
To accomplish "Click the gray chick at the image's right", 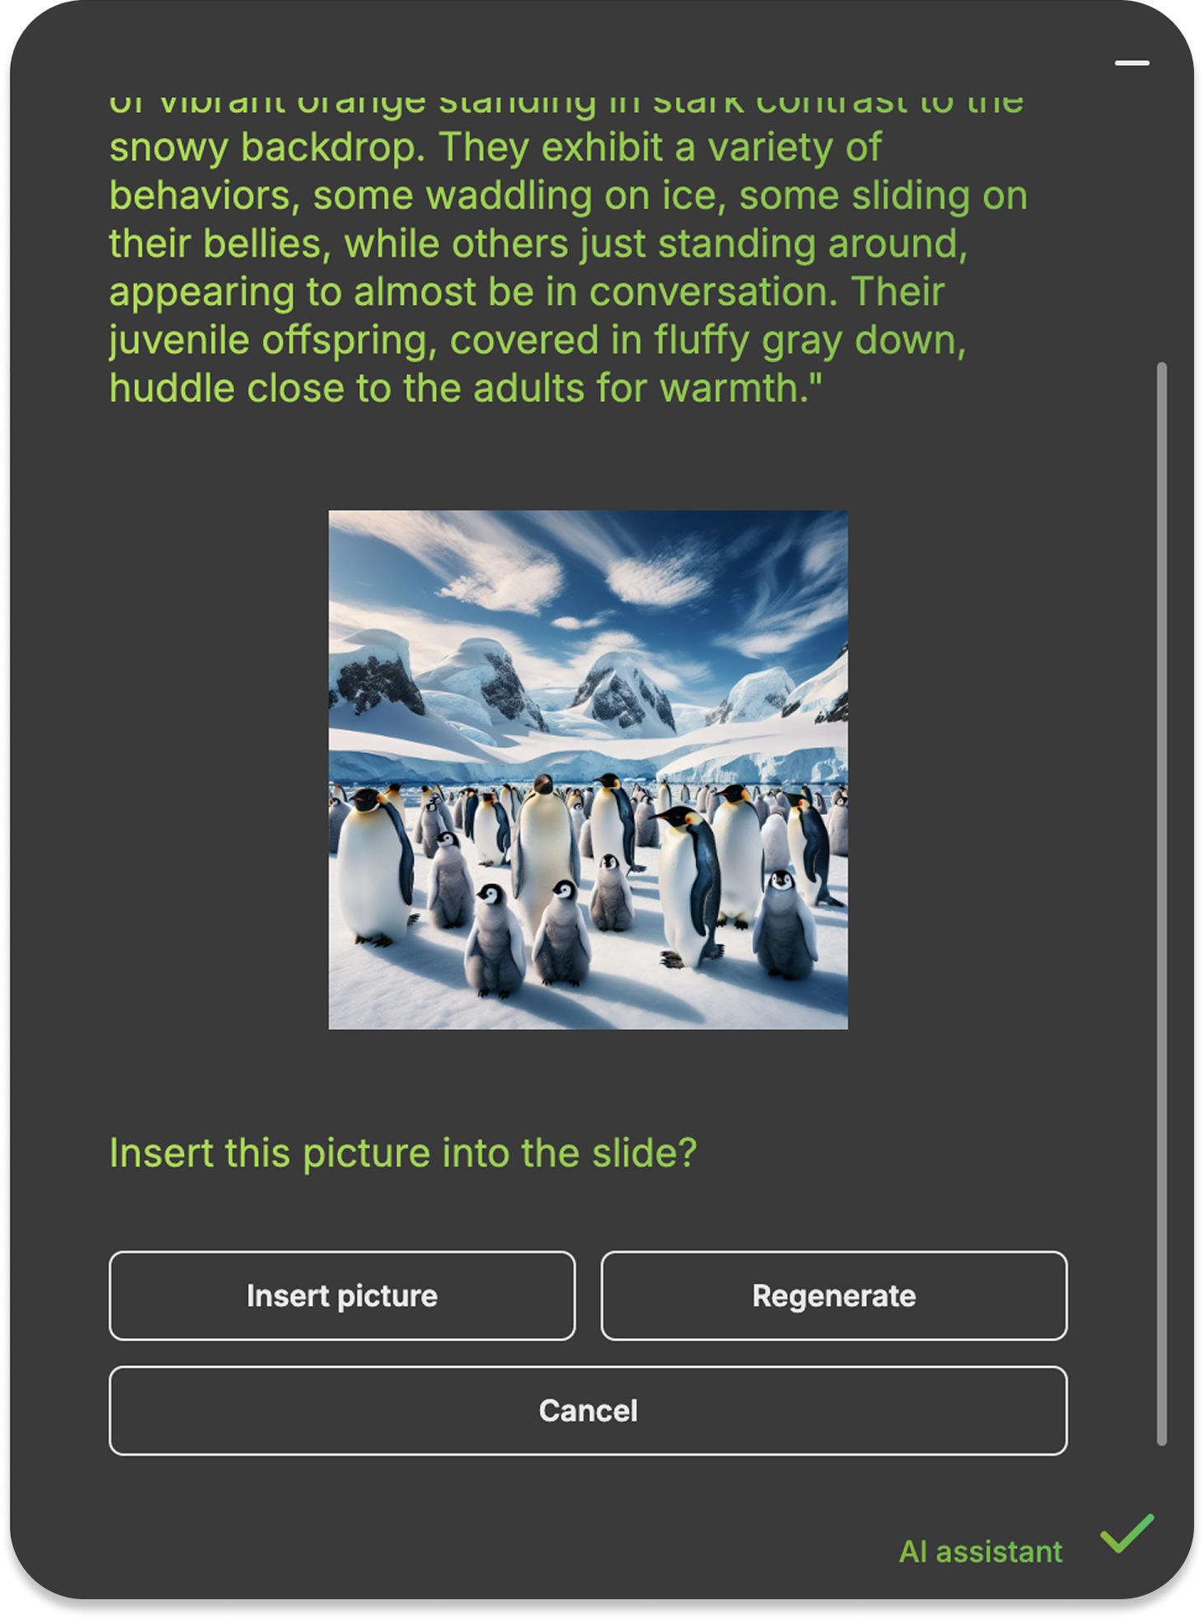I will 785,924.
